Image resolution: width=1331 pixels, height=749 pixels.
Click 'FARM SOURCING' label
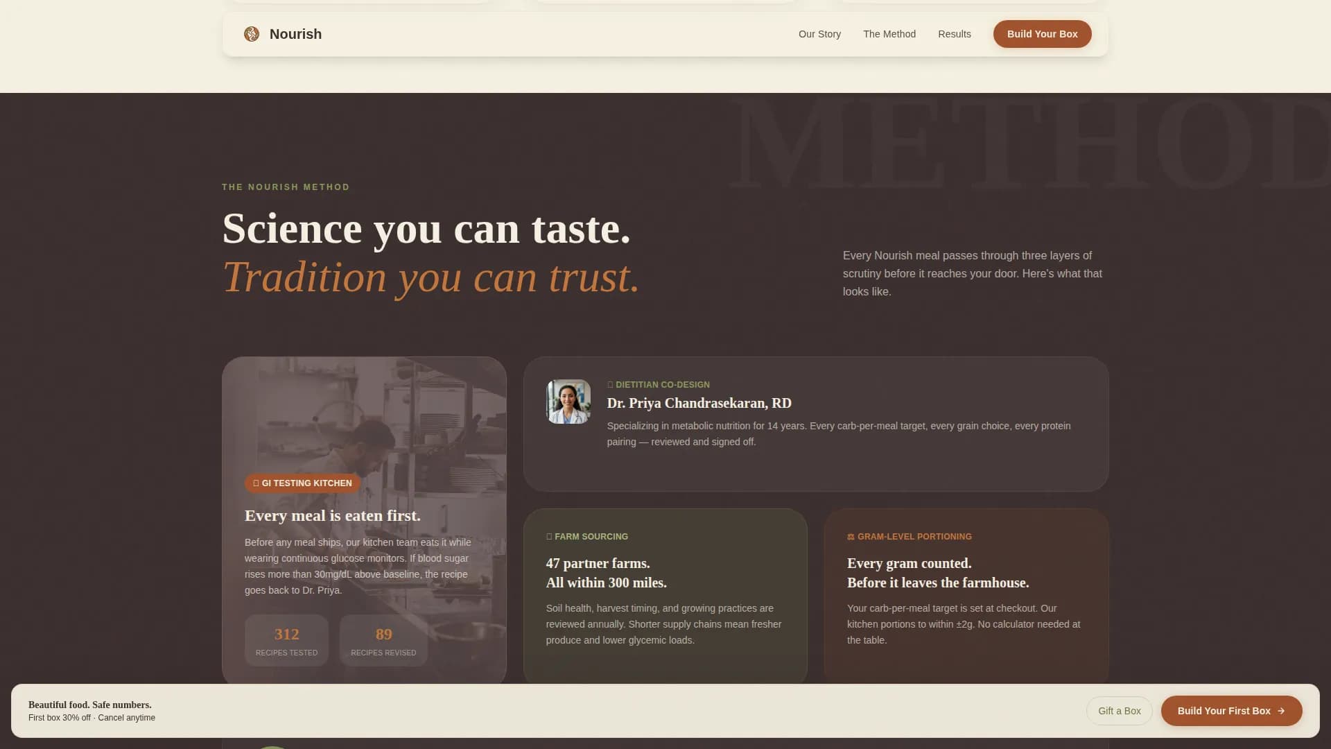click(x=591, y=537)
